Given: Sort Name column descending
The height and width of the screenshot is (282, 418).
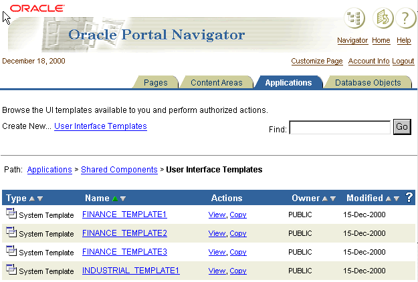Looking at the screenshot, I should pyautogui.click(x=122, y=198).
